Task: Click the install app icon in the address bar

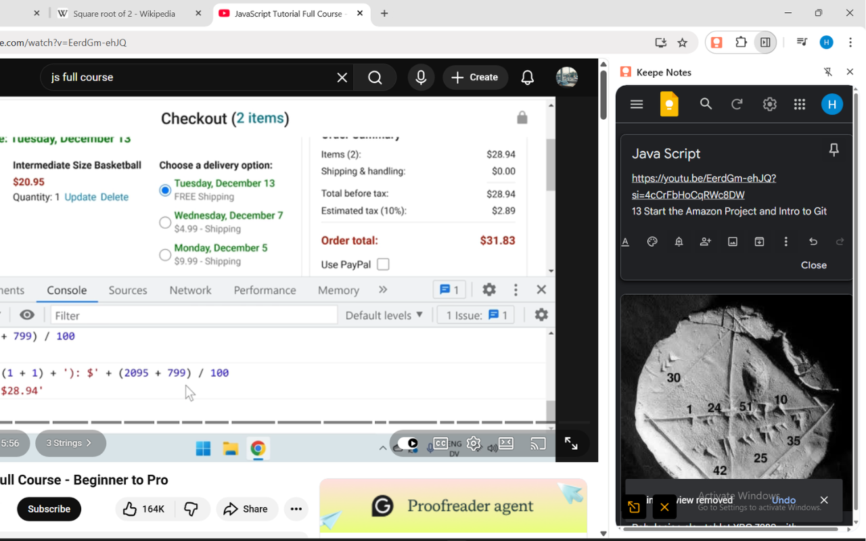Action: [661, 43]
